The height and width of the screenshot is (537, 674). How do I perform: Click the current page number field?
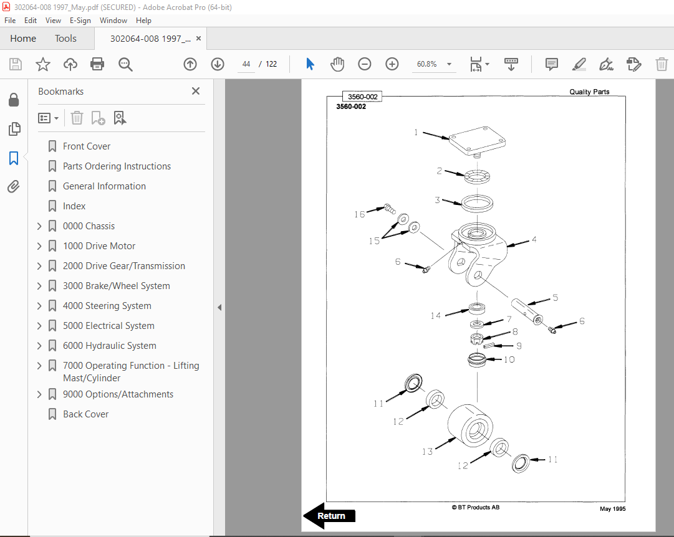246,64
